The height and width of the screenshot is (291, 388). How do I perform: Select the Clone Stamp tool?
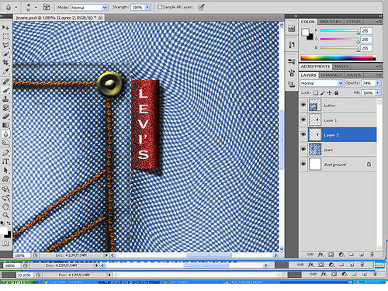coord(5,99)
